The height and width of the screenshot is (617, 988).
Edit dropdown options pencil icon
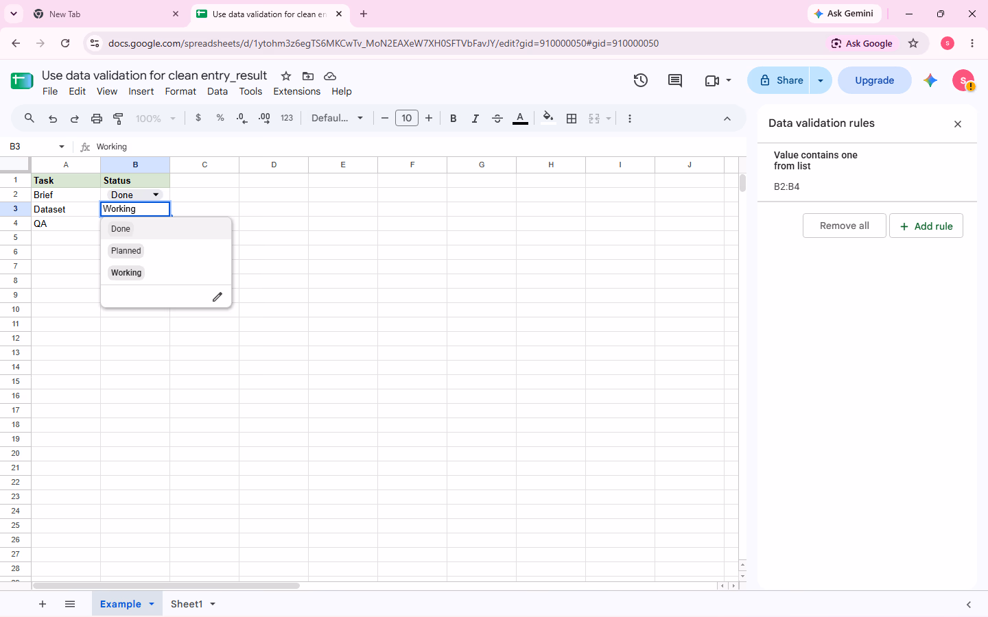click(x=217, y=297)
